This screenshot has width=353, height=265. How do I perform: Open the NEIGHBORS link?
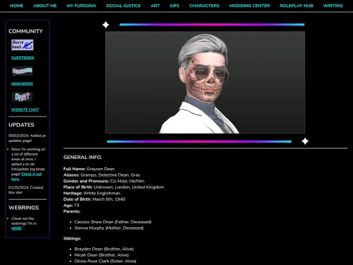tap(22, 84)
